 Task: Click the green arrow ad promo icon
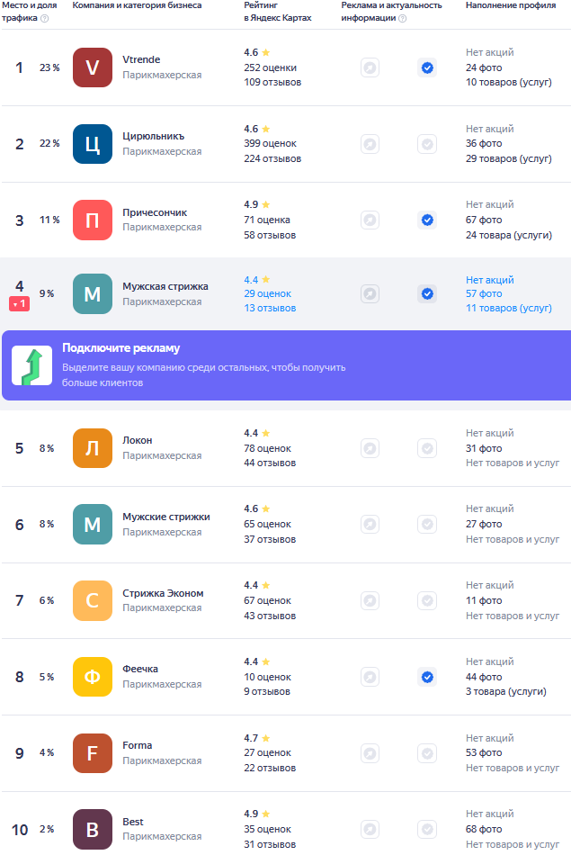click(x=32, y=365)
